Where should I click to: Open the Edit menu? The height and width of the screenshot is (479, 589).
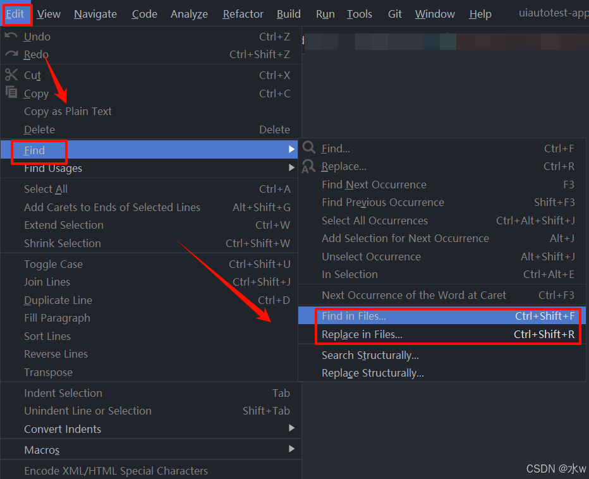point(15,14)
